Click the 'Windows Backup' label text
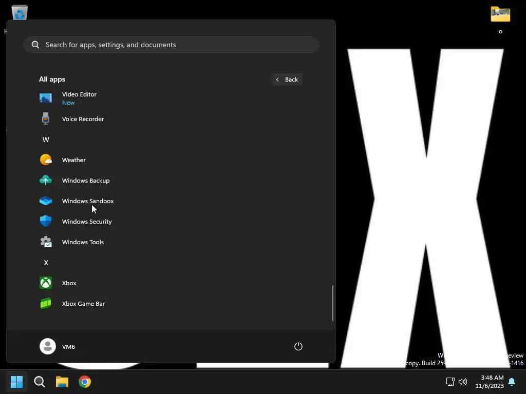526x394 pixels. pyautogui.click(x=86, y=180)
